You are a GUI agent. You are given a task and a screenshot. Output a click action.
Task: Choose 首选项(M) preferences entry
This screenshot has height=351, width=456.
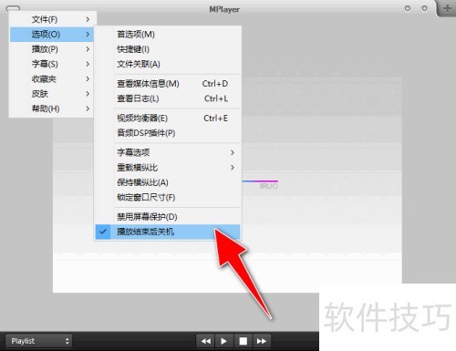tap(168, 35)
